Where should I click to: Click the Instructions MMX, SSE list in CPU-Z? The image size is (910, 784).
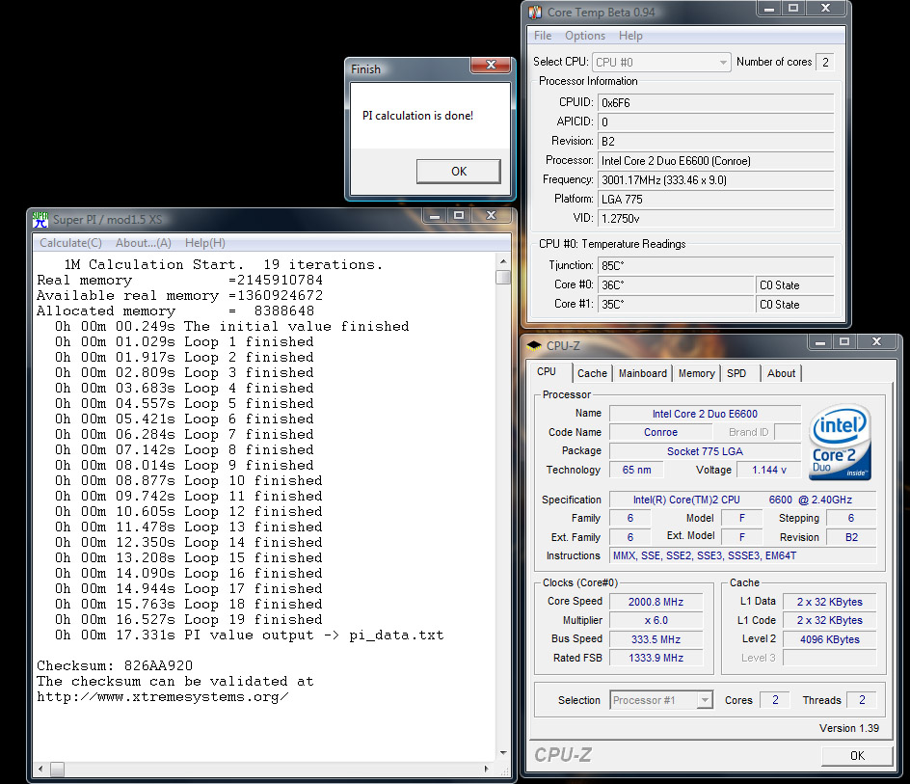click(742, 555)
